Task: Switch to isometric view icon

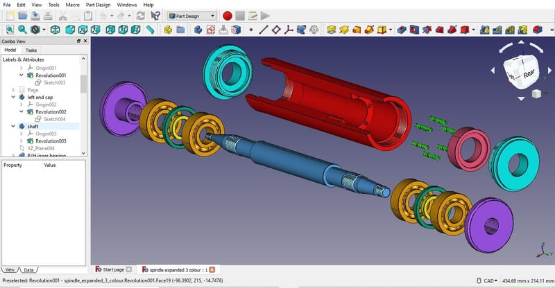Action: click(x=53, y=30)
